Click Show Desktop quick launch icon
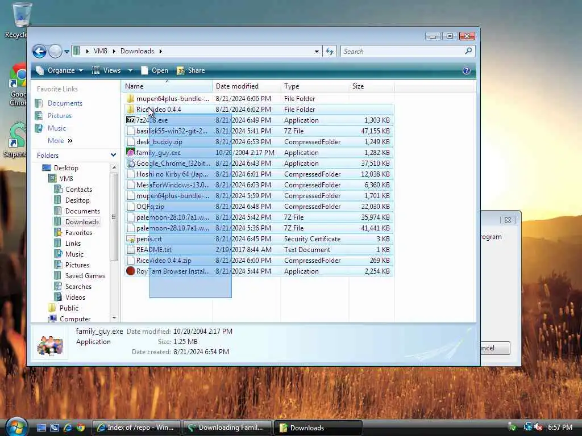Screen dimensions: 582x436 click(x=41, y=428)
